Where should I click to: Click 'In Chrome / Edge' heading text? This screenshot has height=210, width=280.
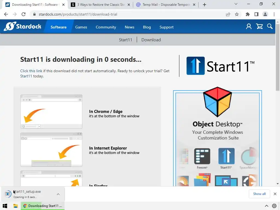106,112
